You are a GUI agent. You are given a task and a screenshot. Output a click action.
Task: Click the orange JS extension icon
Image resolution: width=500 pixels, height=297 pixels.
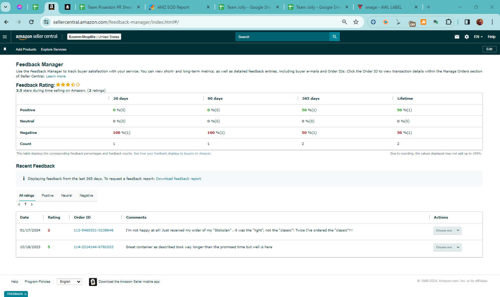(423, 22)
